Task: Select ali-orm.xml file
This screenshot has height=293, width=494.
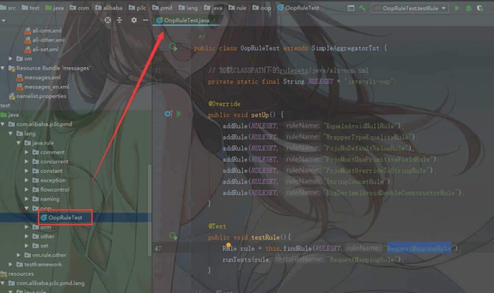Action: [x=43, y=31]
